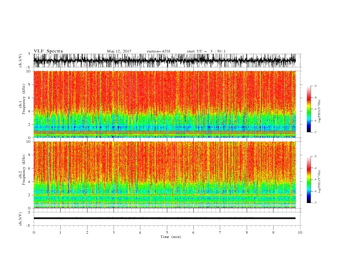Click the "4" tick on the time axis

pyautogui.click(x=140, y=232)
